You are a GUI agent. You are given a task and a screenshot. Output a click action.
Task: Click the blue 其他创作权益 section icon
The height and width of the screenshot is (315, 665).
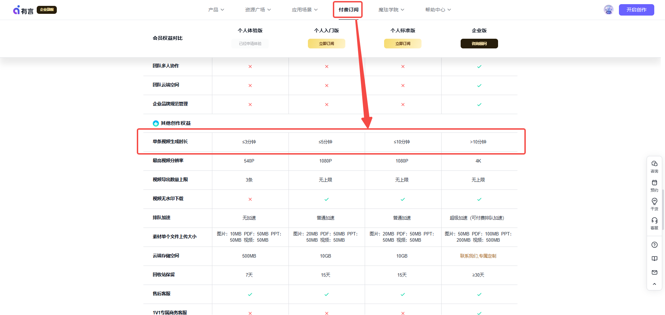tap(156, 123)
